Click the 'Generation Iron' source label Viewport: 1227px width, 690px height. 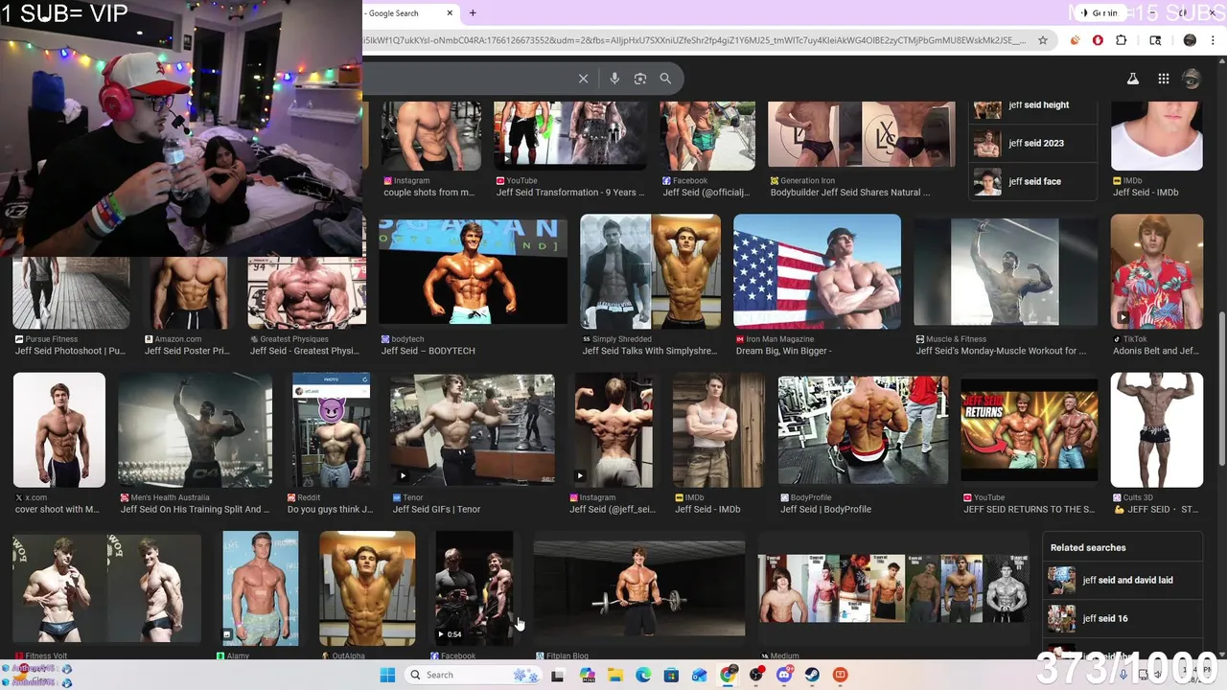click(x=807, y=180)
